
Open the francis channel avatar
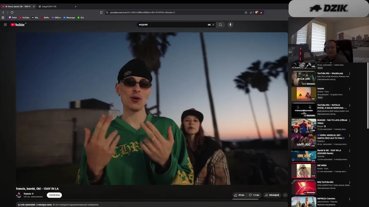(19, 195)
